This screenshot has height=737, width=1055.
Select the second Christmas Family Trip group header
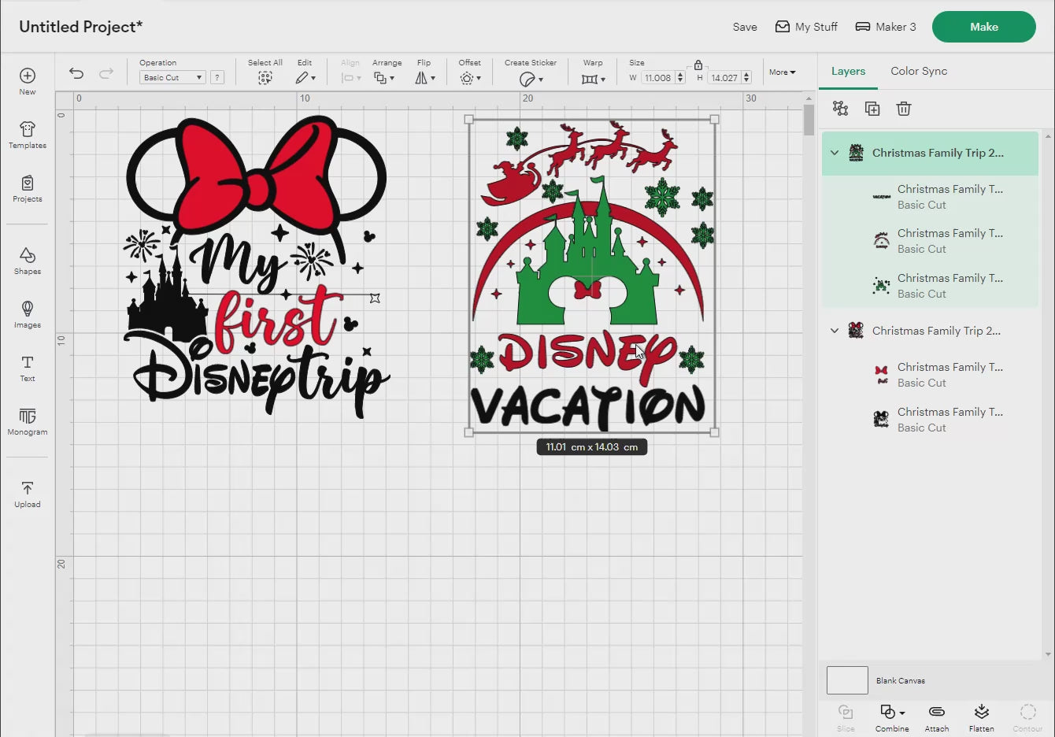930,331
